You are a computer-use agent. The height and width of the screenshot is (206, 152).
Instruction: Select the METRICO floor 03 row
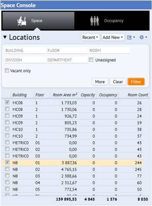coord(72,156)
